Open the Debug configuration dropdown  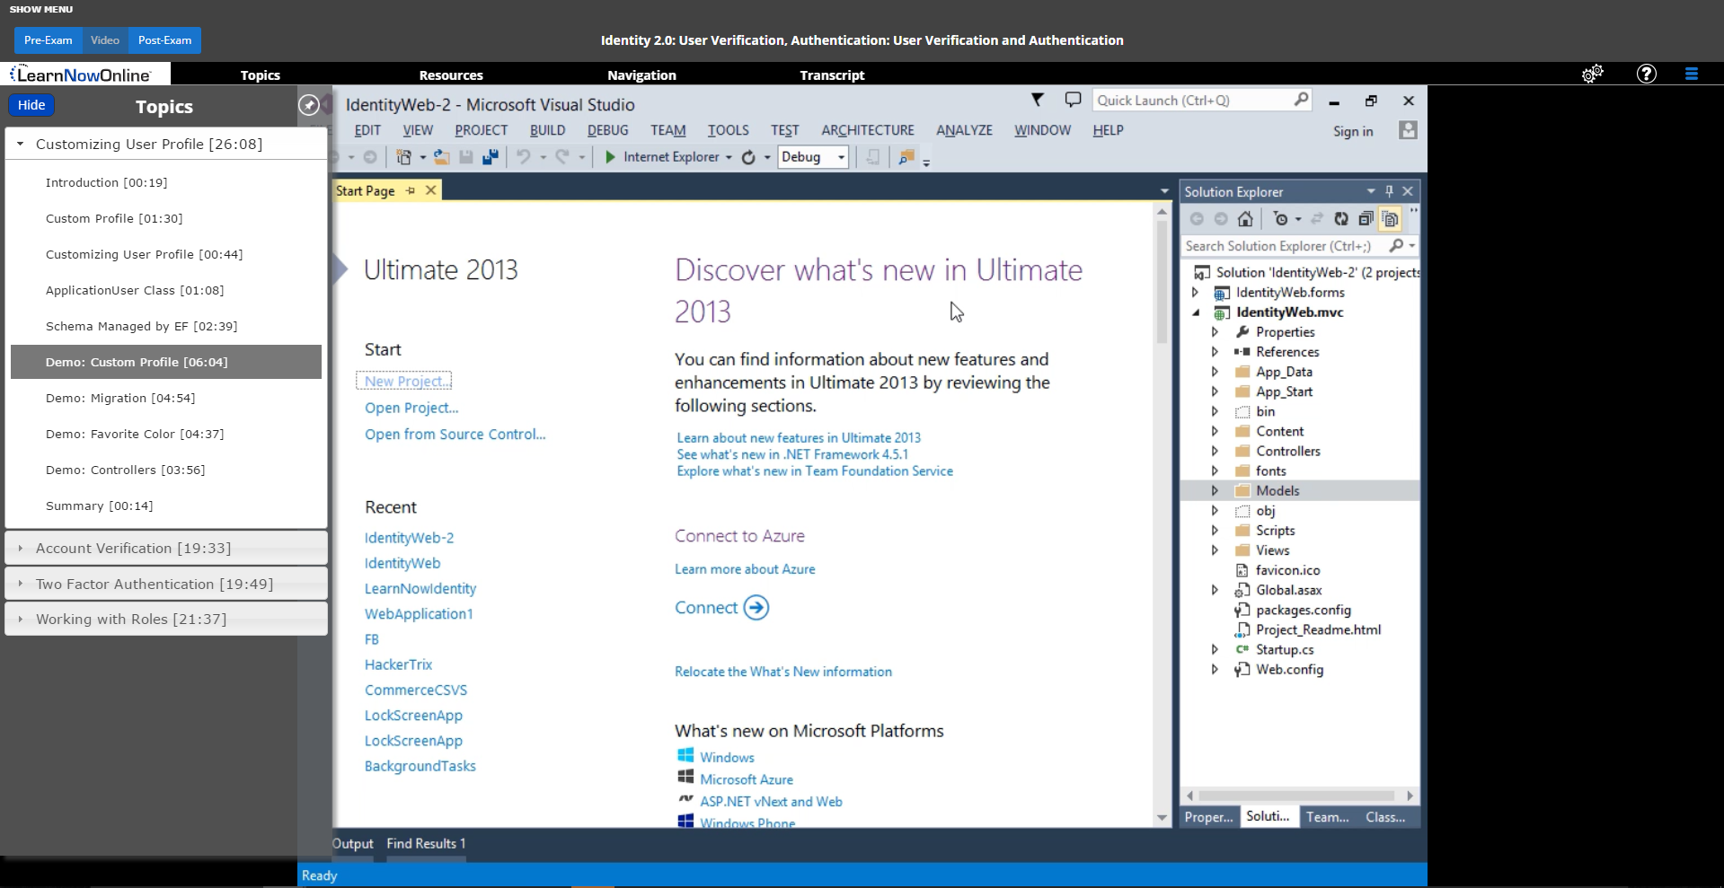coord(841,157)
